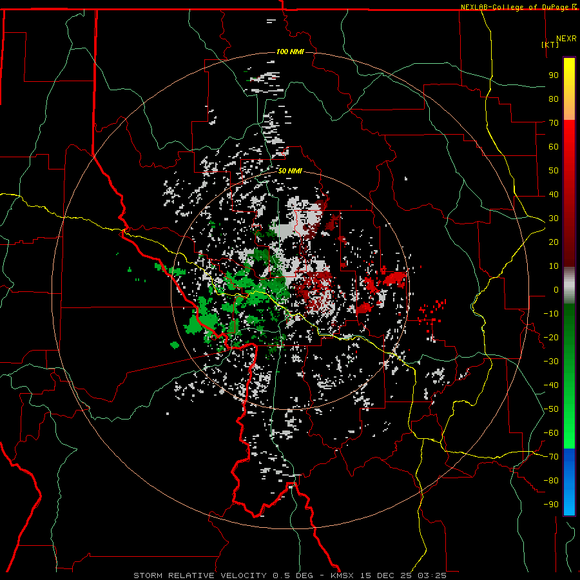The height and width of the screenshot is (580, 580).
Task: Click the NEXLAB-College of DuPage credit text
Action: tap(516, 7)
